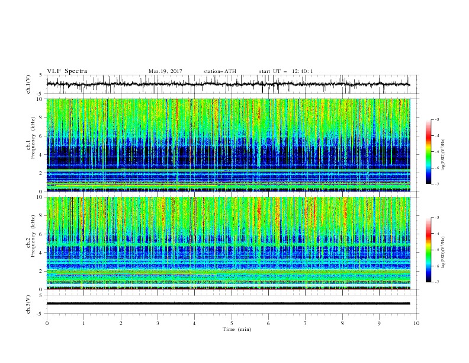Screen dimensions: 469x363
Task: Click time axis tick label "9"
Action: 379,323
